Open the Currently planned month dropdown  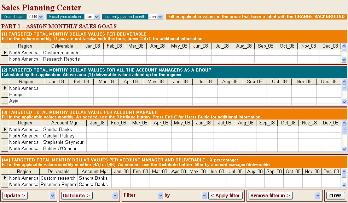coord(160,17)
